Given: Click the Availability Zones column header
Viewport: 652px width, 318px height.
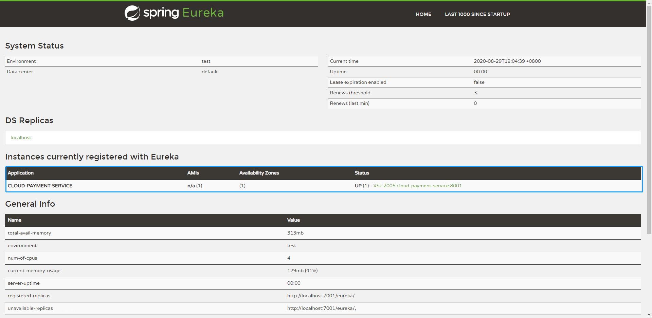Looking at the screenshot, I should tap(259, 173).
